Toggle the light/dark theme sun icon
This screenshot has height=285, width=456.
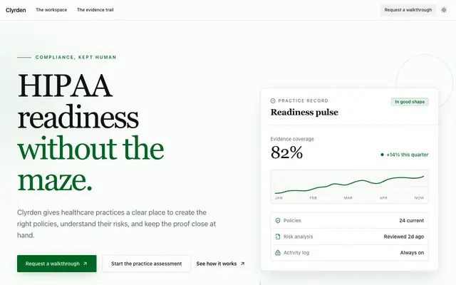[x=443, y=10]
